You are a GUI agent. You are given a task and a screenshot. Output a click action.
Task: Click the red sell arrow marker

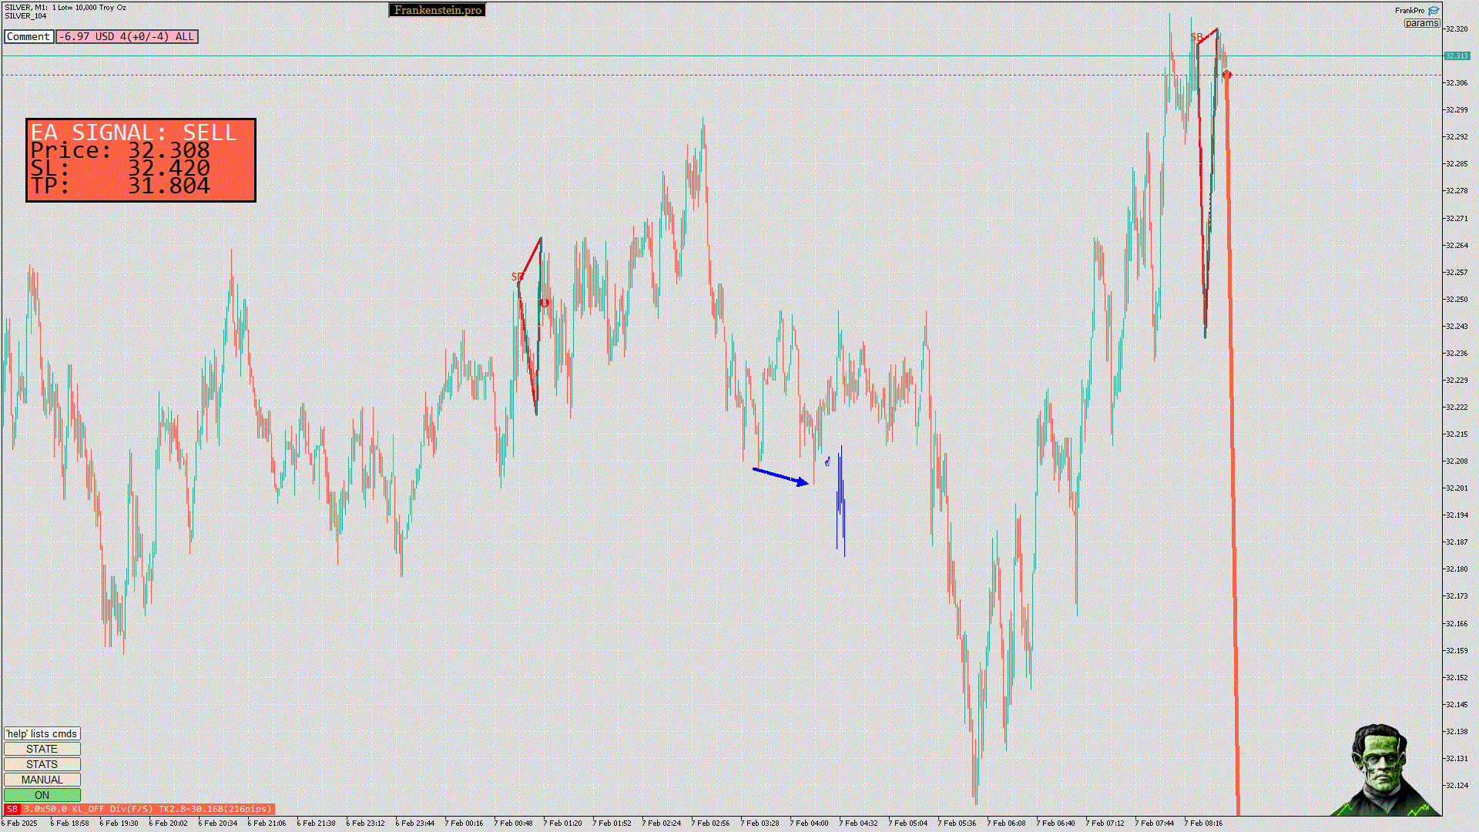[x=1226, y=75]
